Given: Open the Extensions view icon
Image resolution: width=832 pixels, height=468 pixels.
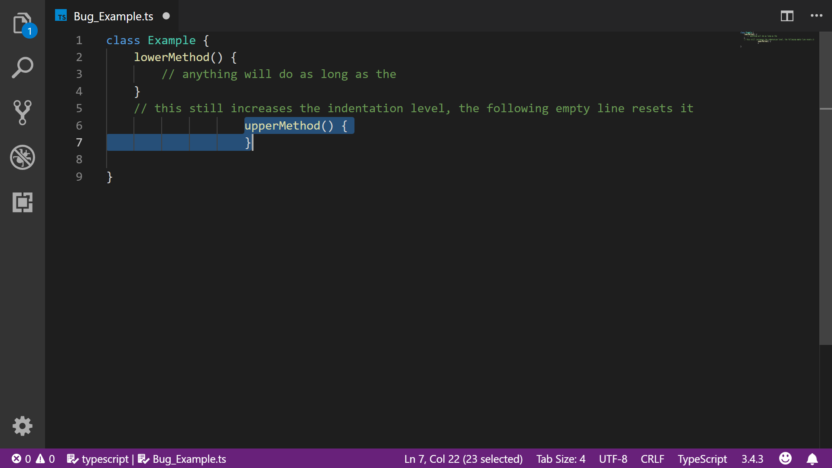Looking at the screenshot, I should click(23, 202).
